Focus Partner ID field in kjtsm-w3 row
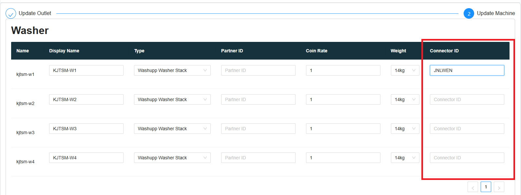521x195 pixels. pos(258,129)
